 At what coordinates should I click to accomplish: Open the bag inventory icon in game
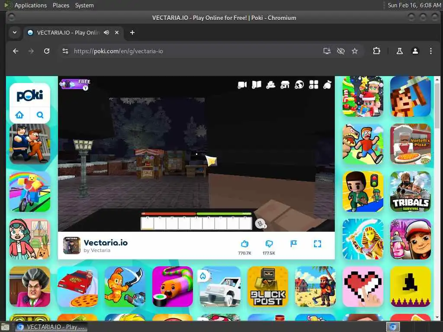click(x=327, y=85)
